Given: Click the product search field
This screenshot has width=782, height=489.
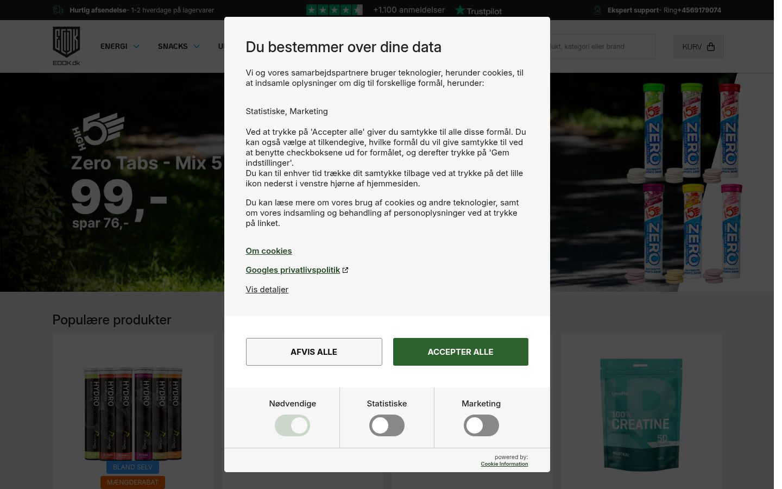Looking at the screenshot, I should click(602, 47).
